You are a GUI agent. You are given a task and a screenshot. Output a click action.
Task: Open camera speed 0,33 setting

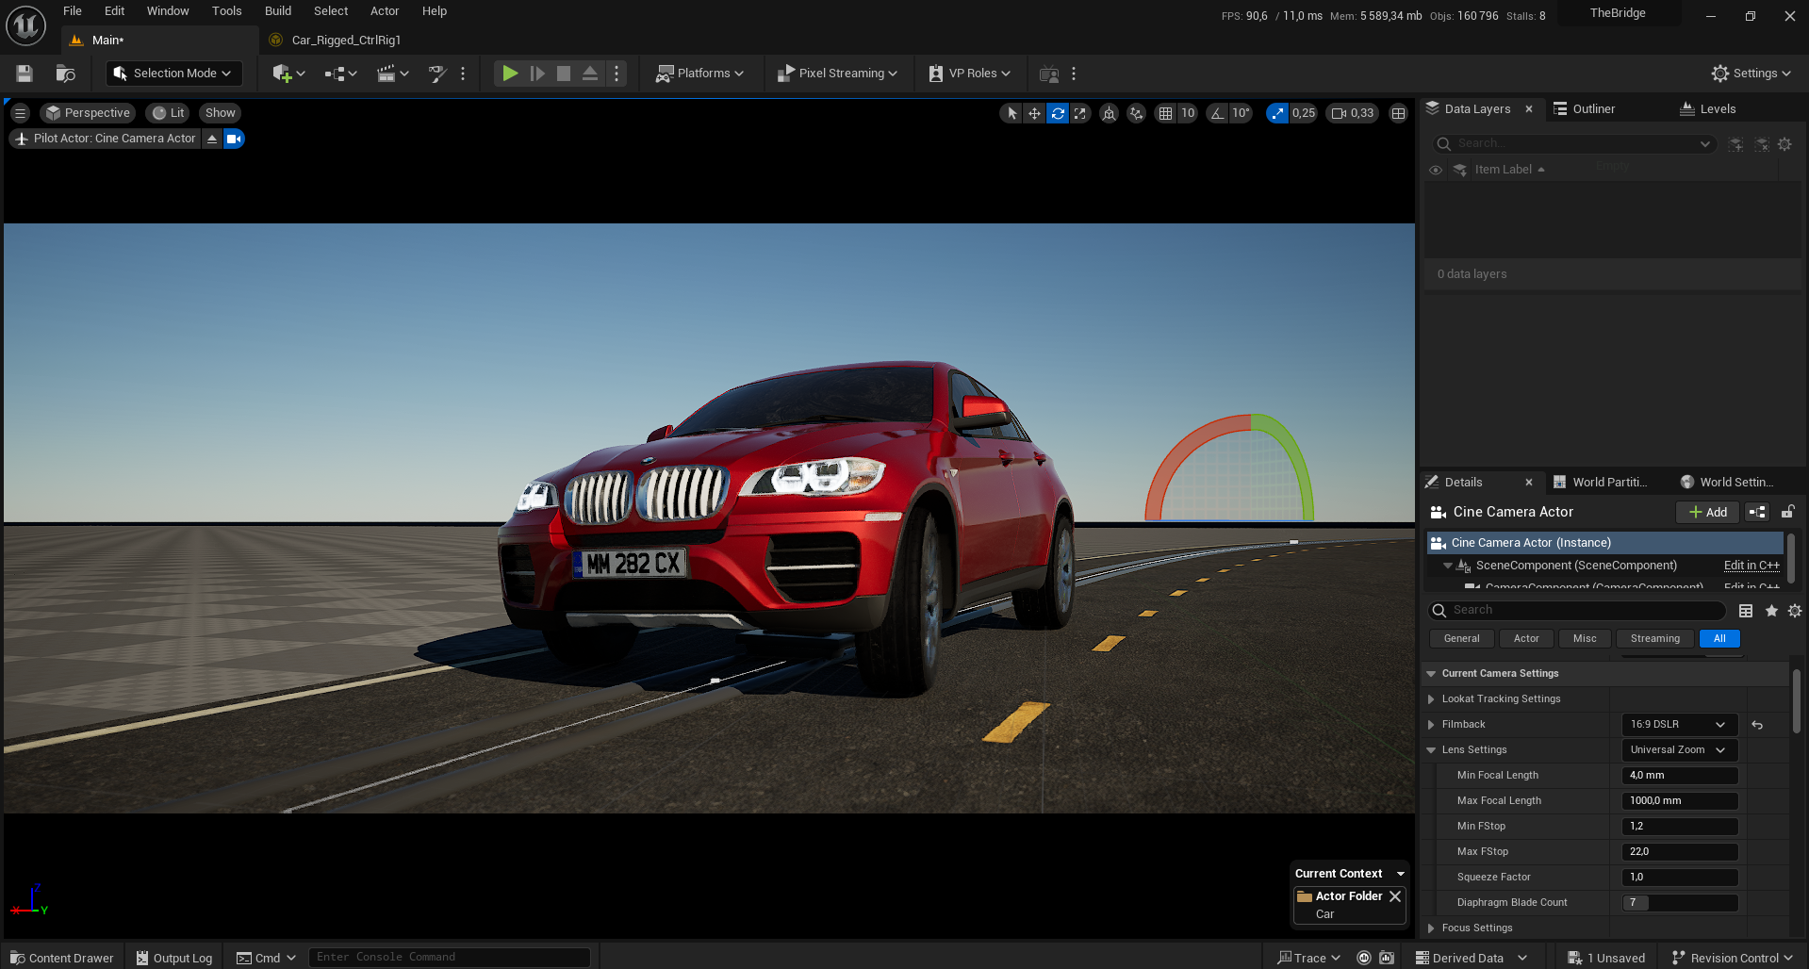(x=1353, y=113)
